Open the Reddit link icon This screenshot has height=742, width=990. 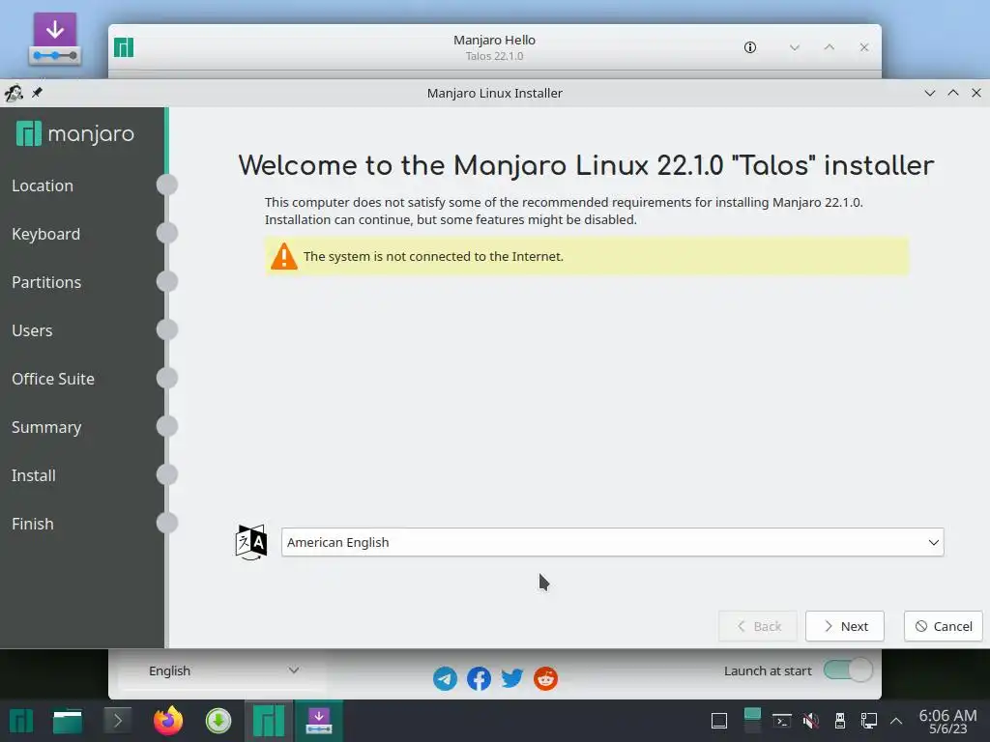[545, 679]
